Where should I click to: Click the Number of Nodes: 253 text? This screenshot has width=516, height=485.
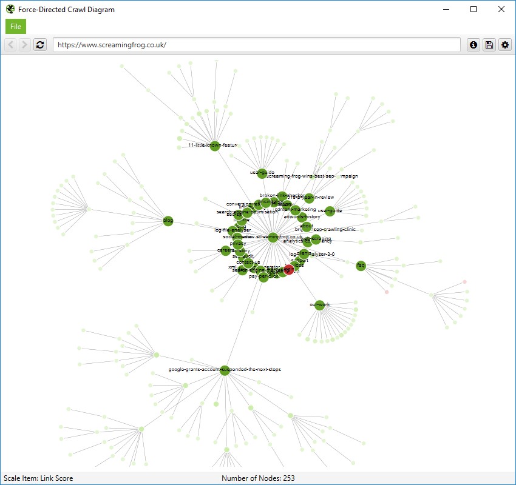coord(258,478)
